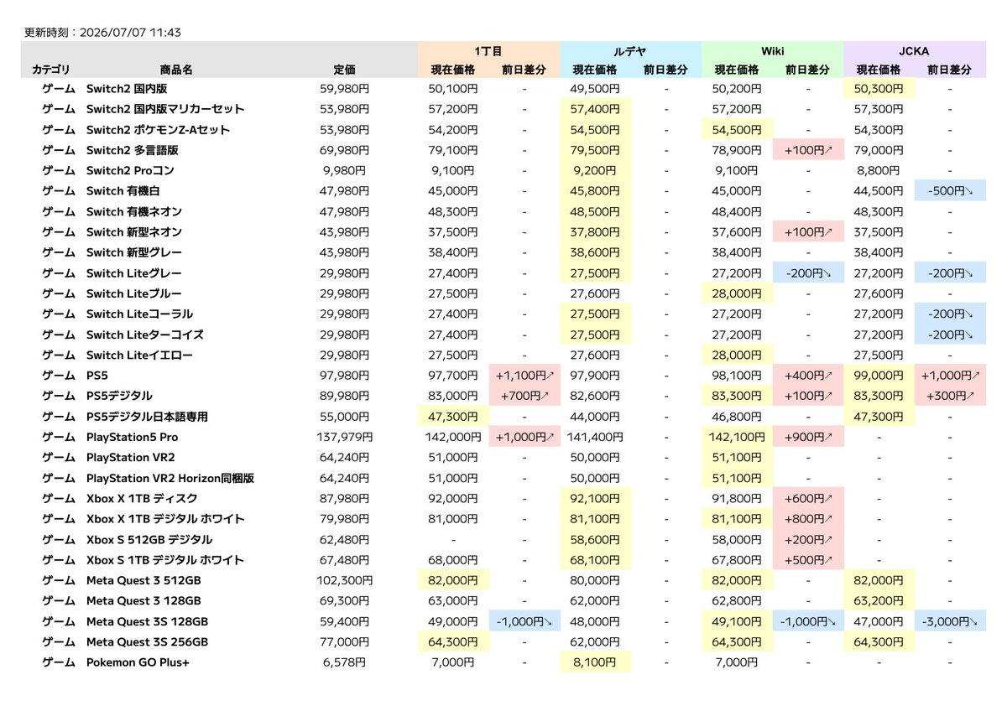This screenshot has height=711, width=1007.
Task: Click product name Switch Liteコーラル
Action: 139,314
